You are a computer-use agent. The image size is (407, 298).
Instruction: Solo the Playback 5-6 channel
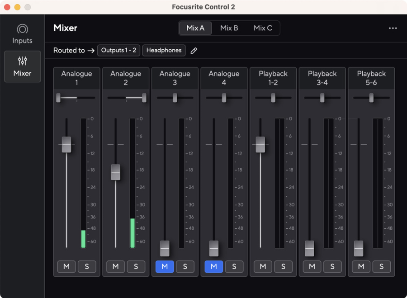(381, 267)
